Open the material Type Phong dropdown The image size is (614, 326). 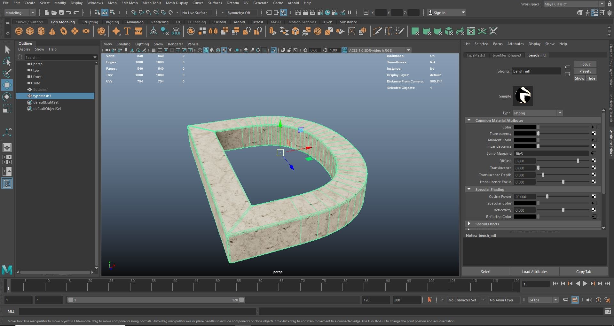tap(538, 113)
